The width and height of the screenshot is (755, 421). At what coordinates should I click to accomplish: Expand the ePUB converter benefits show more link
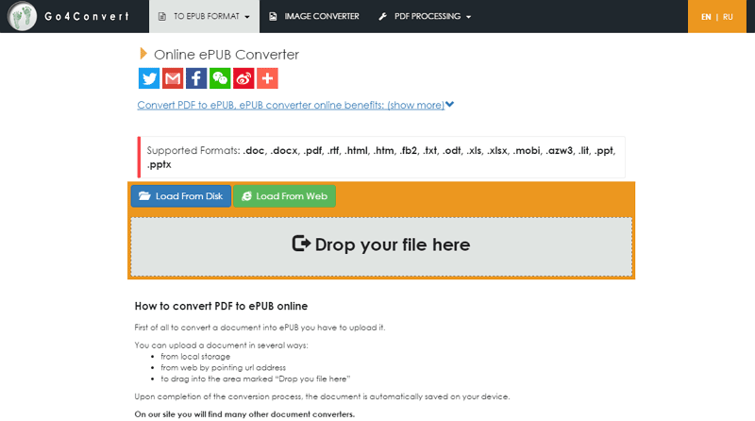[x=295, y=105]
